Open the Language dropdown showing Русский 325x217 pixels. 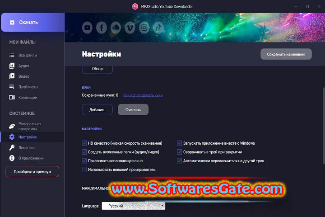134,206
